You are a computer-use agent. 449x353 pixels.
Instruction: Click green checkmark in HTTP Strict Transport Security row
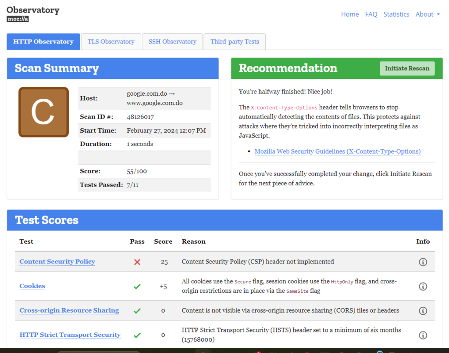(137, 335)
